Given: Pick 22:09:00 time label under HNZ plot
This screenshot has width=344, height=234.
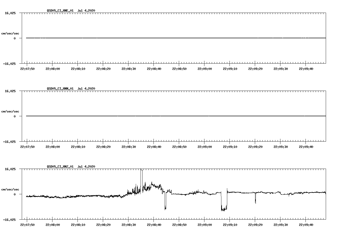Looking at the screenshot, I should coord(205,225).
